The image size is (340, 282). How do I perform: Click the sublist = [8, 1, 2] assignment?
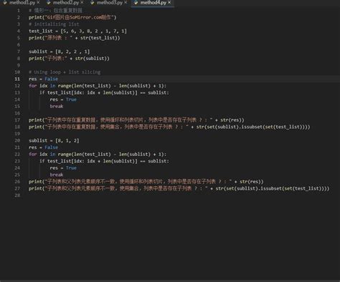[54, 140]
